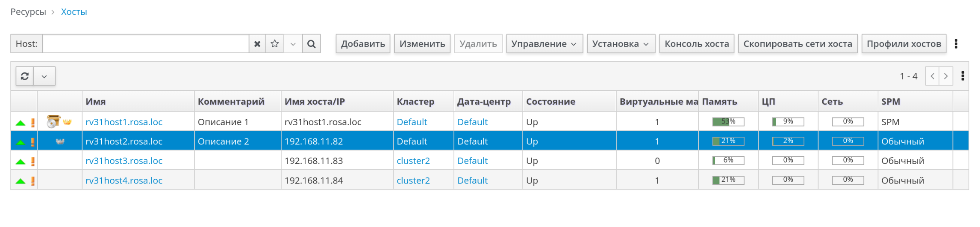Click the bookmark star icon

pyautogui.click(x=275, y=44)
